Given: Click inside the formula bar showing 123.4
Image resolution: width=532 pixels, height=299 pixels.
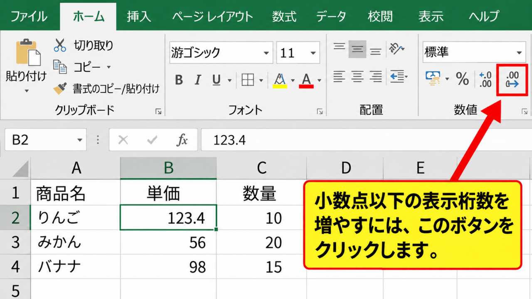Looking at the screenshot, I should click(366, 140).
